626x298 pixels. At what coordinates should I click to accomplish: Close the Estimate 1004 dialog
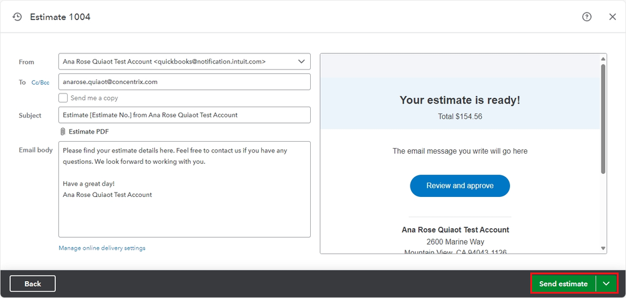pos(612,17)
